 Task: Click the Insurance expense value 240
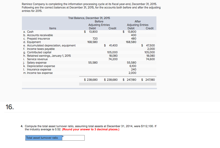[133, 69]
